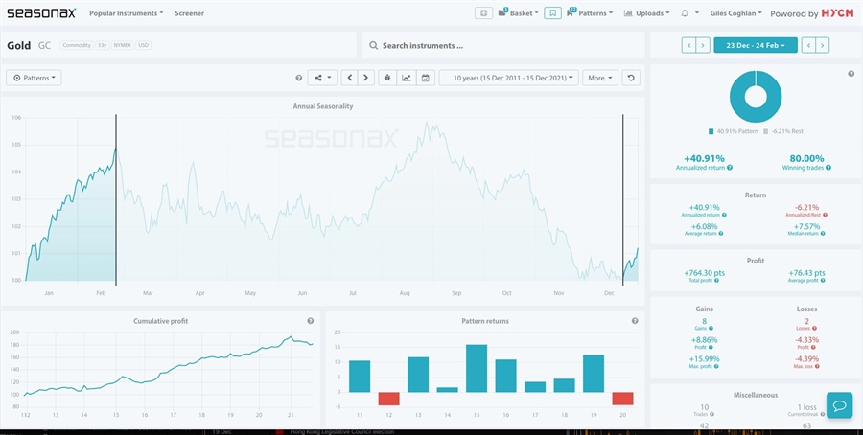The width and height of the screenshot is (863, 435).
Task: Open the Screener page
Action: [x=189, y=13]
